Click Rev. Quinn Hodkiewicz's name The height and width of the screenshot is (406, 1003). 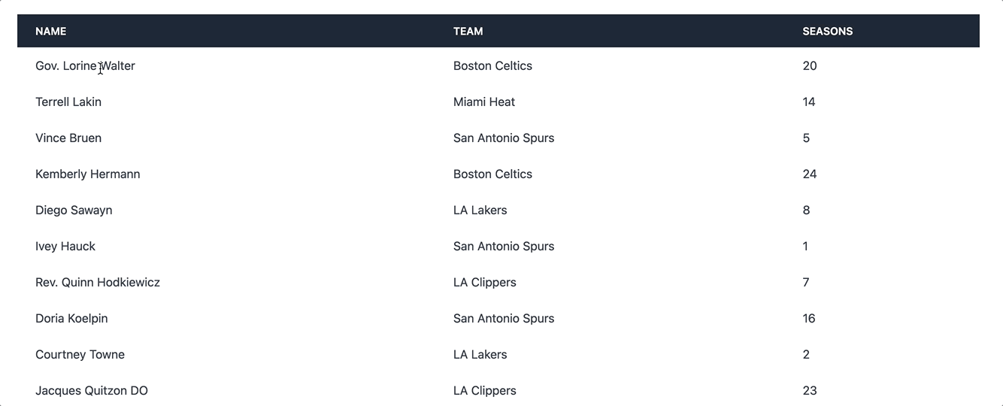[x=98, y=283]
